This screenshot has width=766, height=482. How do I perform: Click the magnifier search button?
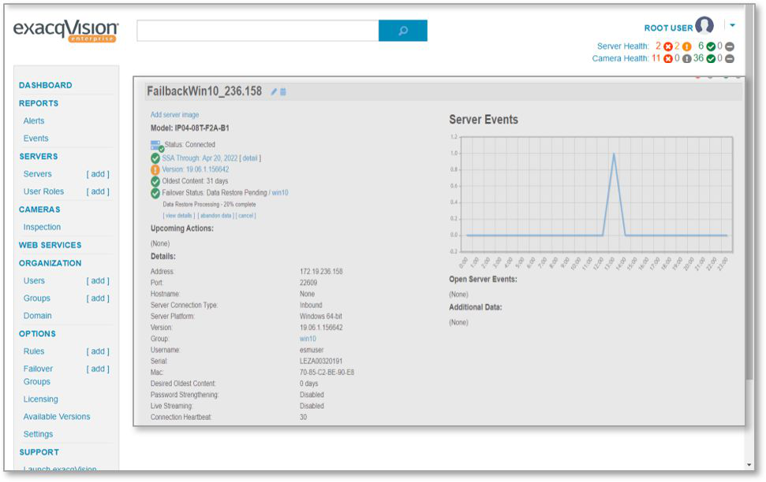[x=402, y=31]
